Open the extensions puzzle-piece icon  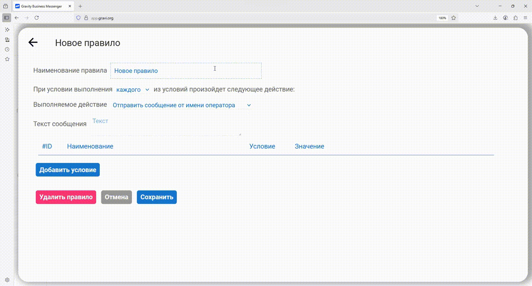[515, 18]
